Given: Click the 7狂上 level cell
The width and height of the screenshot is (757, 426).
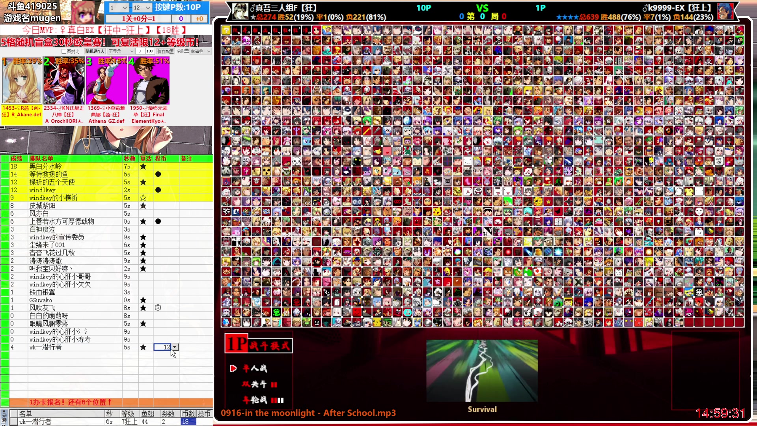Looking at the screenshot, I should pos(129,422).
